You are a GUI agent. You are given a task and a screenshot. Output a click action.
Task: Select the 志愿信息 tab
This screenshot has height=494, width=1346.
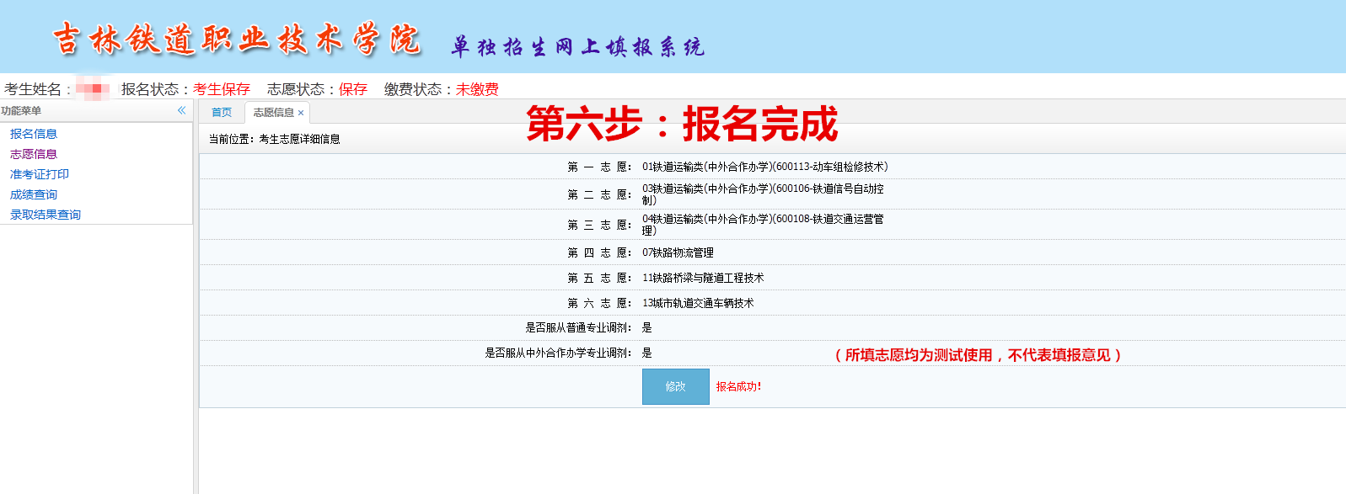point(273,112)
